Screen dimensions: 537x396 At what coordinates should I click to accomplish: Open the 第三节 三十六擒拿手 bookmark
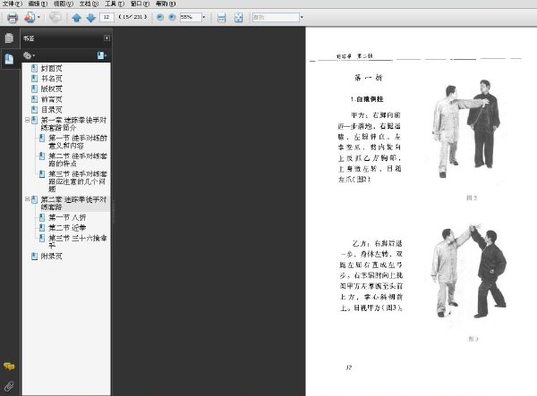tap(78, 241)
